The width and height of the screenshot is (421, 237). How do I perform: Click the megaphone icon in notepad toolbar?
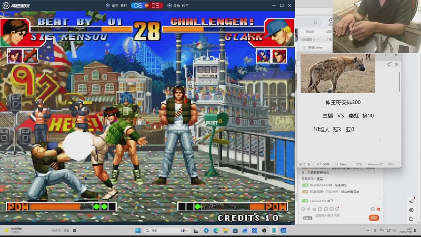(x=389, y=64)
